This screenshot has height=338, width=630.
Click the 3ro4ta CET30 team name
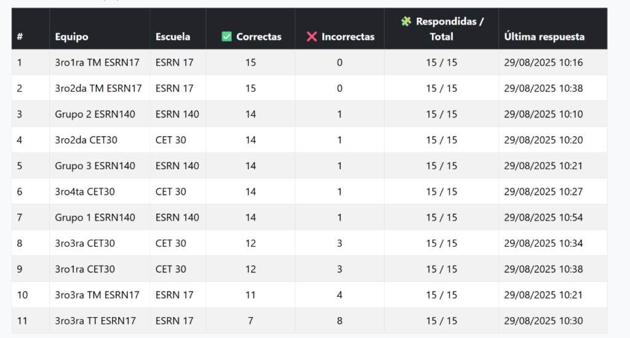(x=85, y=192)
